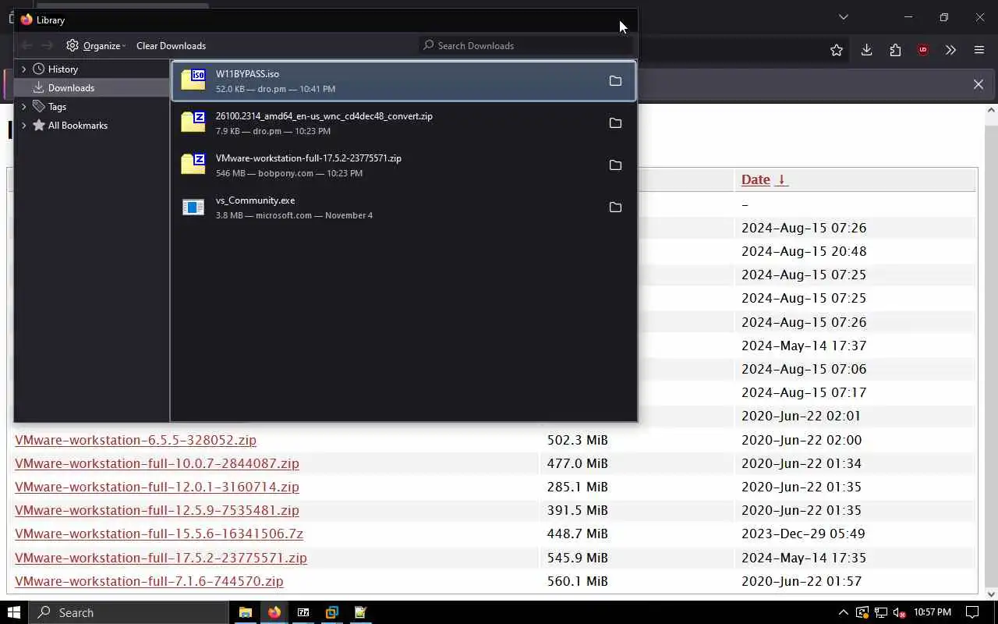This screenshot has width=998, height=624.
Task: Dismiss the Firefox notification bar
Action: click(979, 84)
